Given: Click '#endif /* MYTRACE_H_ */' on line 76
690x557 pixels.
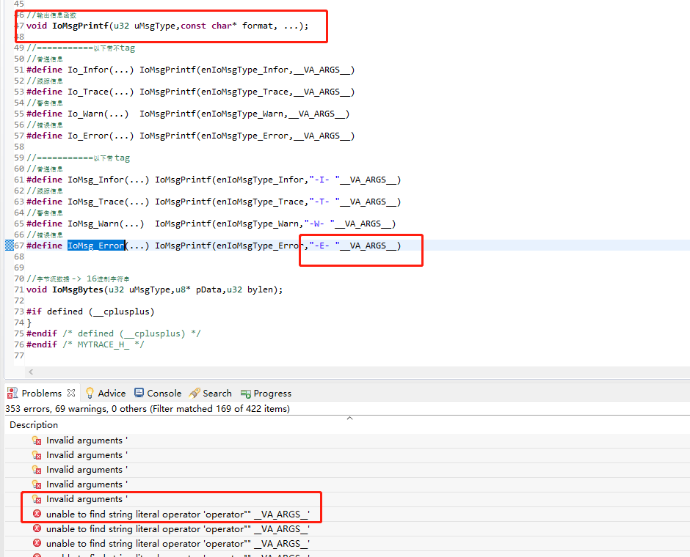Looking at the screenshot, I should tap(85, 344).
